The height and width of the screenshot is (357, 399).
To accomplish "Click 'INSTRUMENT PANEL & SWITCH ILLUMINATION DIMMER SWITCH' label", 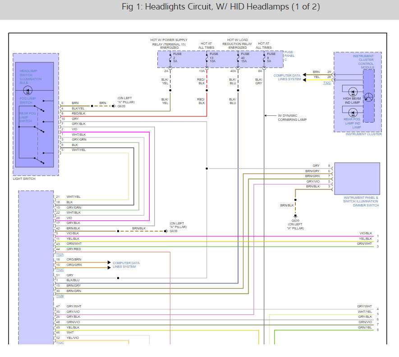I will (361, 201).
